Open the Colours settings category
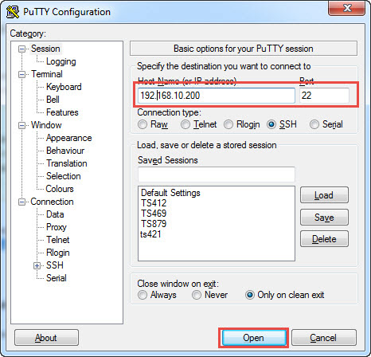371x357 pixels. (60, 189)
